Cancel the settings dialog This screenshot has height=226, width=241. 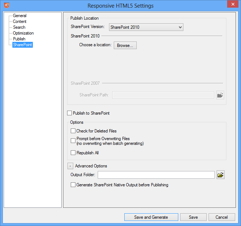point(222,217)
